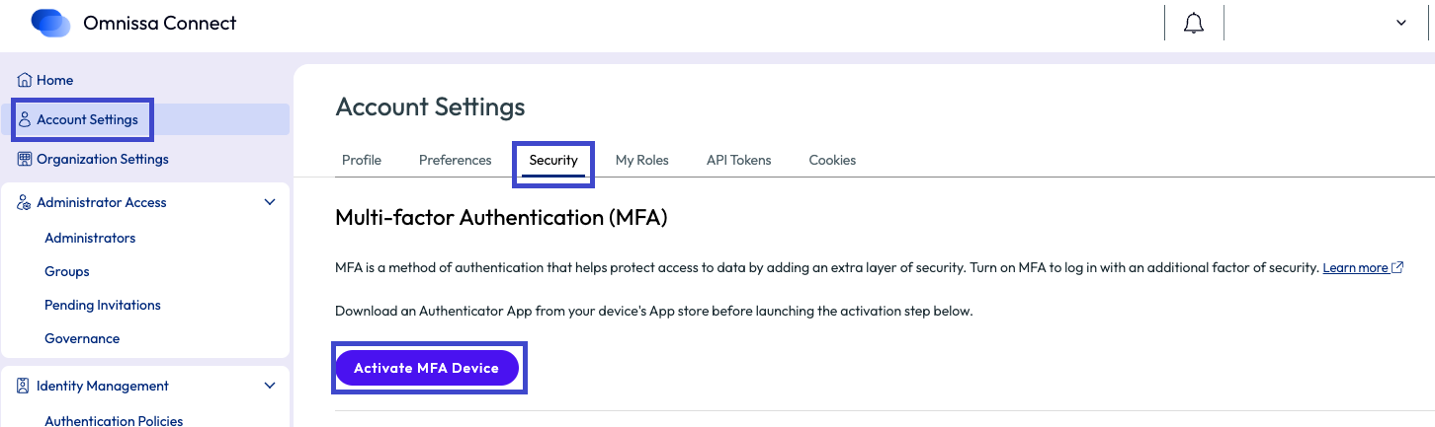Open the My Roles tab
This screenshot has width=1435, height=427.
tap(642, 160)
